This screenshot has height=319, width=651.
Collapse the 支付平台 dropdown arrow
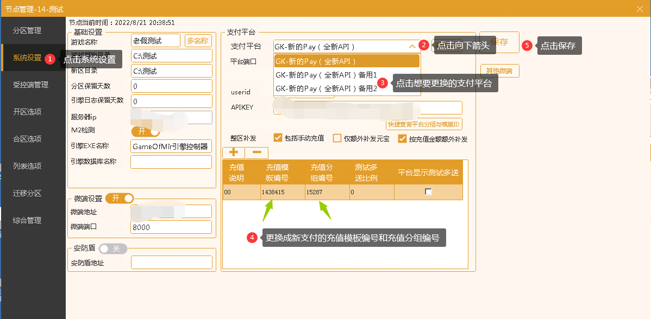pyautogui.click(x=412, y=47)
